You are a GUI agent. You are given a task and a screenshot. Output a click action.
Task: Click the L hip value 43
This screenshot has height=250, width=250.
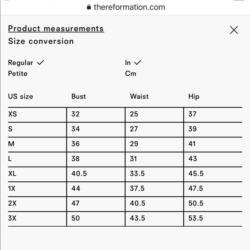[x=192, y=159]
